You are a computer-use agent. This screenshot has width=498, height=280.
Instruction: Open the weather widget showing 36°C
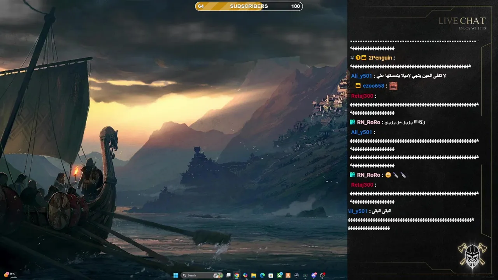10,275
